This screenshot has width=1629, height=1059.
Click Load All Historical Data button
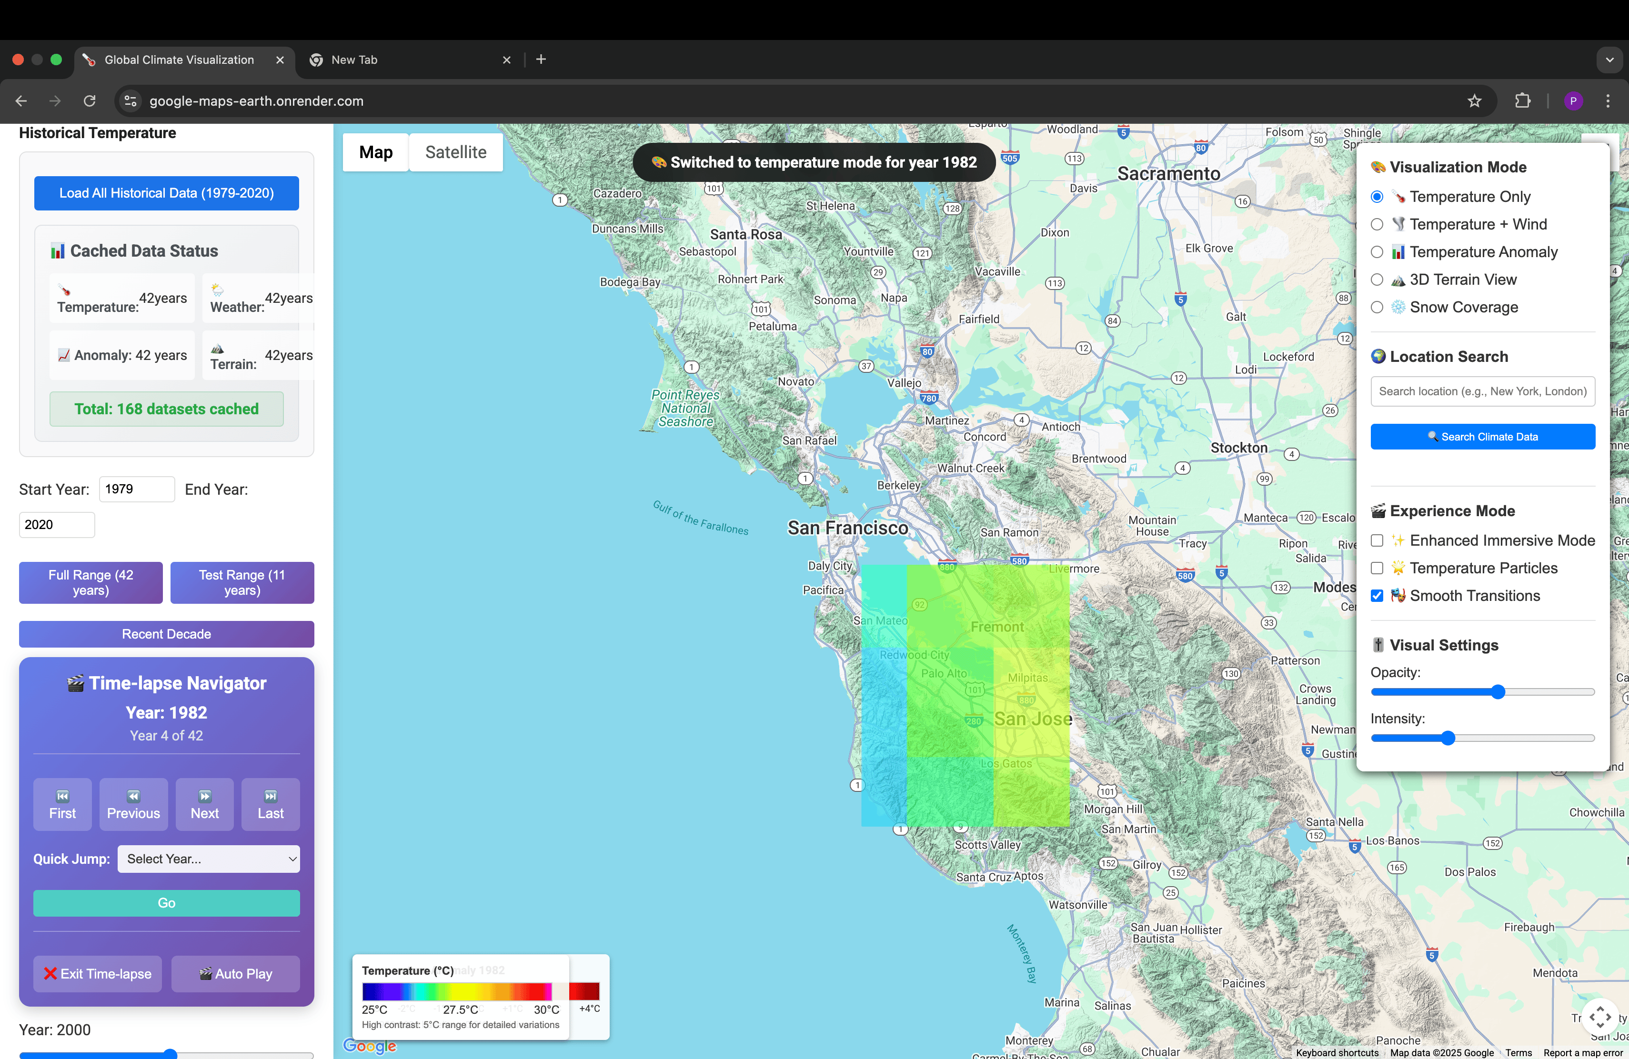pyautogui.click(x=166, y=194)
